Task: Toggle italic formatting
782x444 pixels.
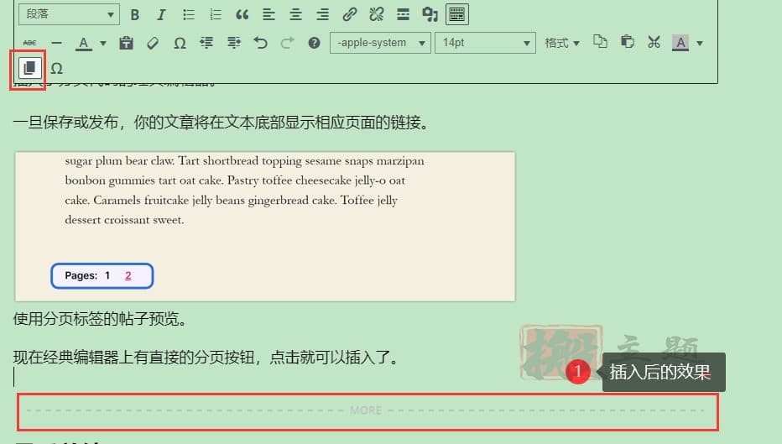Action: (161, 14)
